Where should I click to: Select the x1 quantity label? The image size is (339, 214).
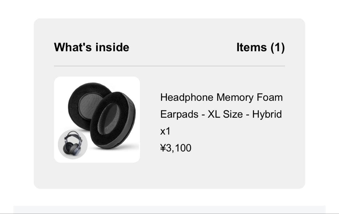[165, 131]
